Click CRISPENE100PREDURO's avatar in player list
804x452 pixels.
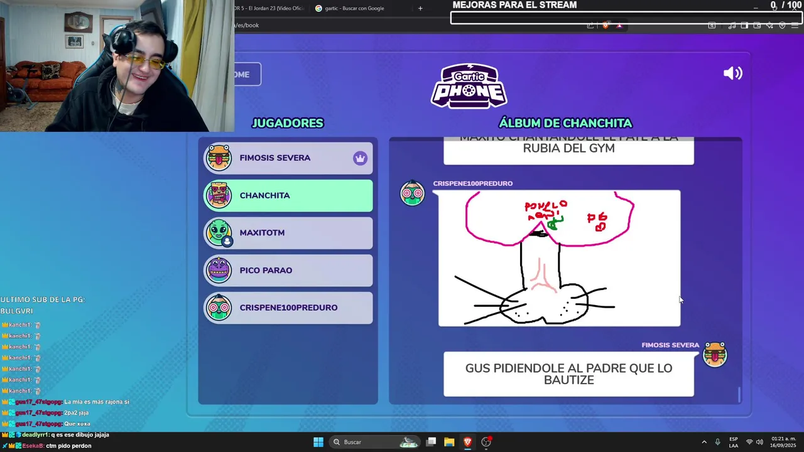pyautogui.click(x=219, y=308)
